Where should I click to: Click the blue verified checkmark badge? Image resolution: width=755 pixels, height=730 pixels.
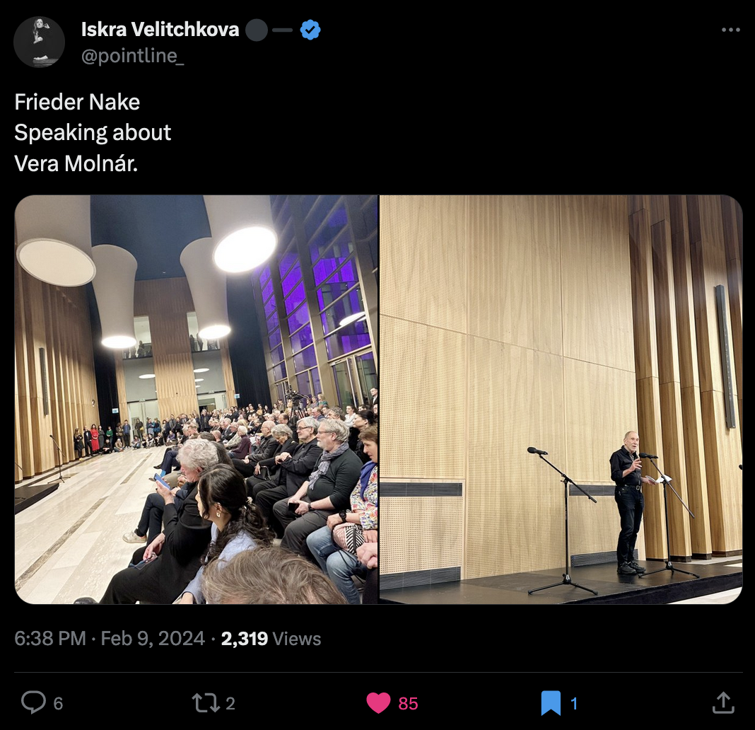[310, 30]
